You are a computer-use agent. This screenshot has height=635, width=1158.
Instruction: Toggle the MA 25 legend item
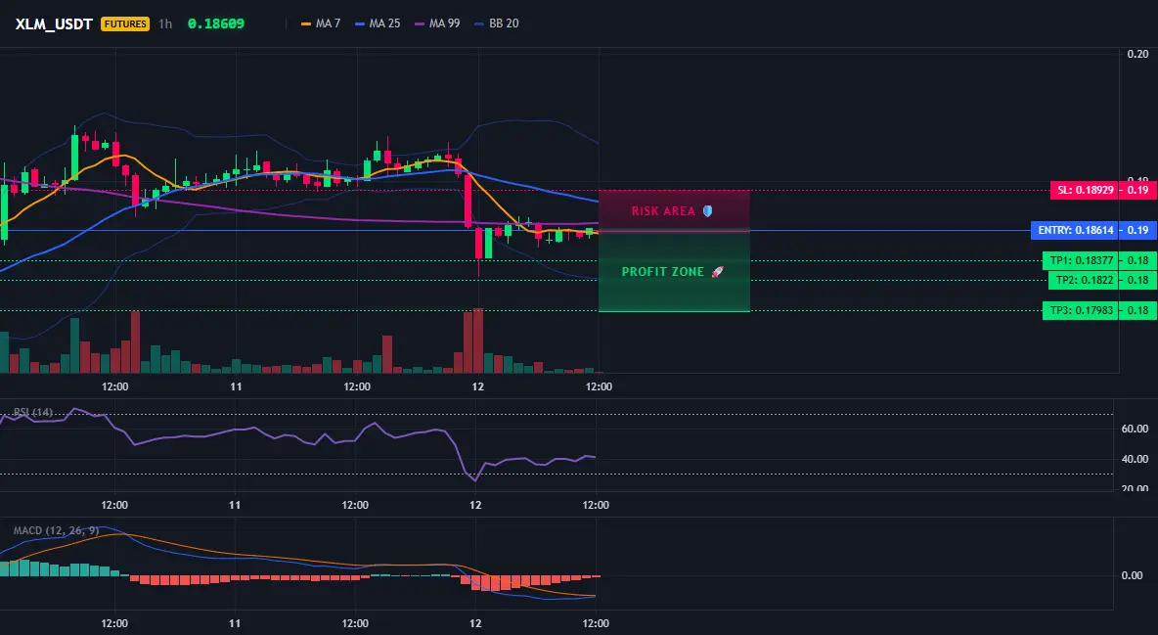378,23
